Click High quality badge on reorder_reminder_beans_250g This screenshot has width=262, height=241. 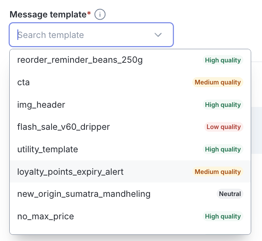[x=223, y=60]
